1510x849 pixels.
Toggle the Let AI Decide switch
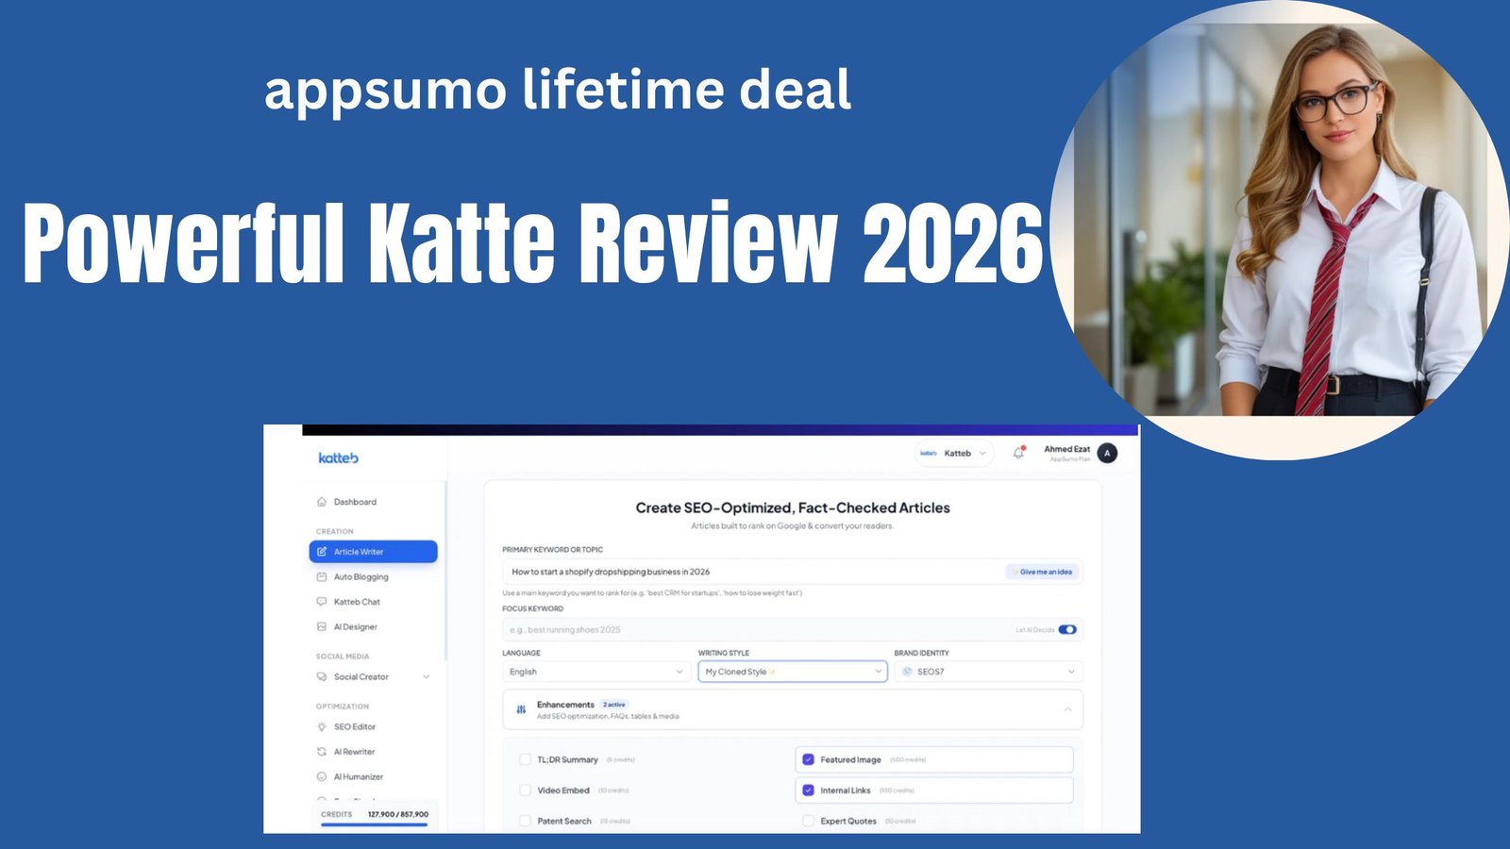point(1067,629)
